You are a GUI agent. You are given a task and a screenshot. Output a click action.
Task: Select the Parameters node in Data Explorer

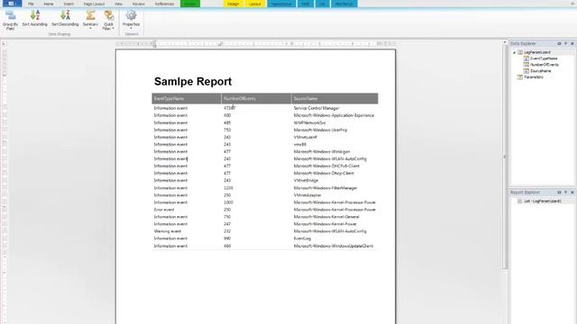click(x=533, y=77)
